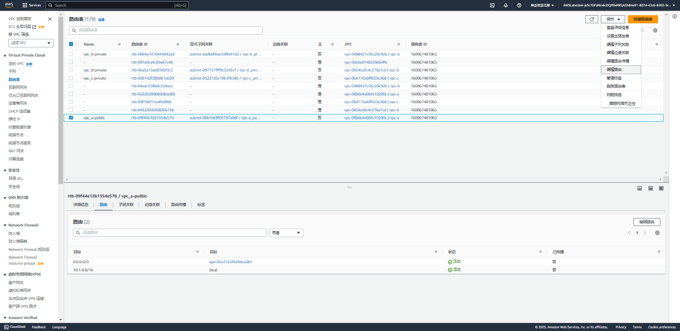Screen dimensions: 680x331
Task: Toggle the select-all route tables checkbox
Action: pos(71,44)
